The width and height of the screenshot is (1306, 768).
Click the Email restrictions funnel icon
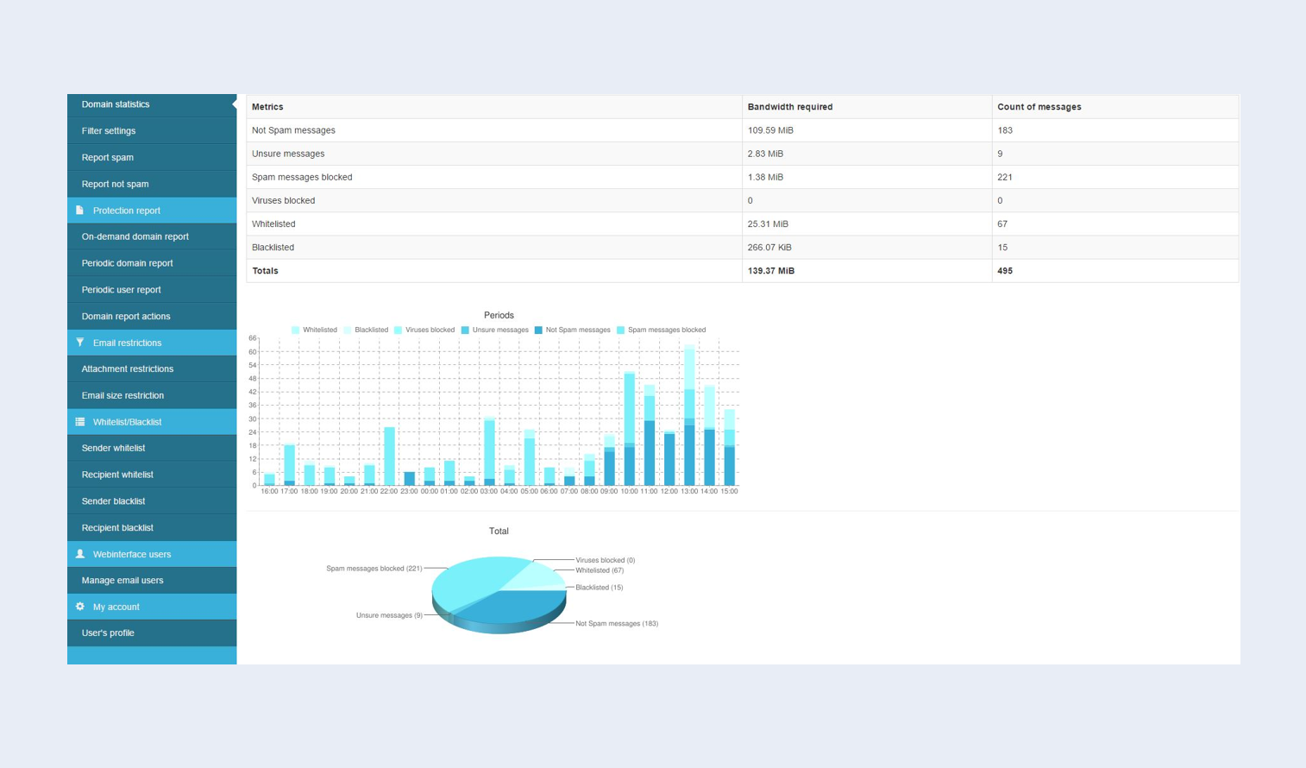(80, 343)
